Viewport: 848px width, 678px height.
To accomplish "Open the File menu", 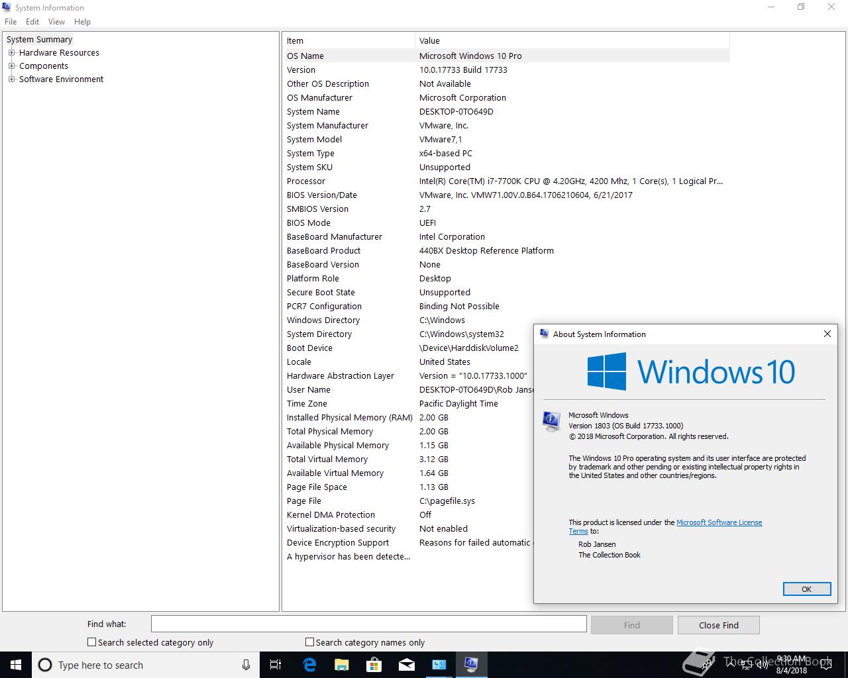I will point(11,21).
